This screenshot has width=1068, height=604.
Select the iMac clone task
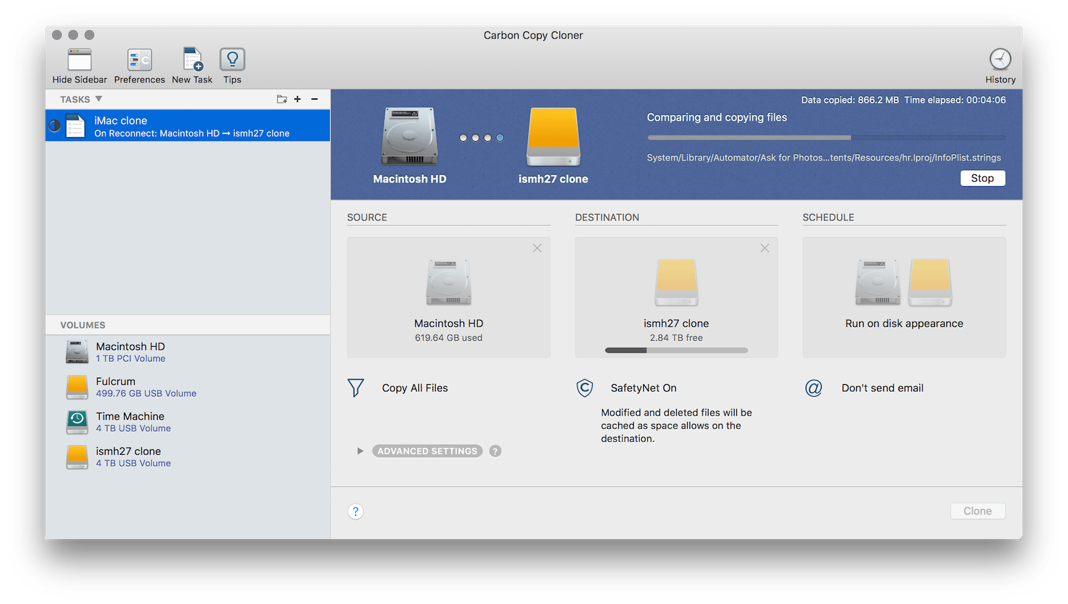coord(188,126)
